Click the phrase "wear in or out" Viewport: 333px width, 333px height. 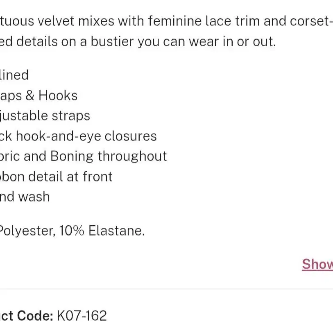[233, 41]
